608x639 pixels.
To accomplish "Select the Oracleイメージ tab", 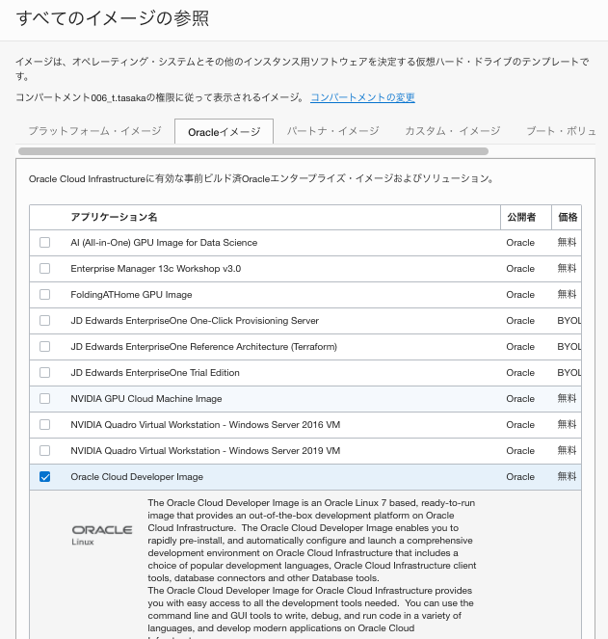I will pyautogui.click(x=225, y=132).
